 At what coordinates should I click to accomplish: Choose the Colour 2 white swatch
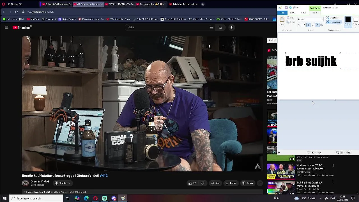coord(356,21)
